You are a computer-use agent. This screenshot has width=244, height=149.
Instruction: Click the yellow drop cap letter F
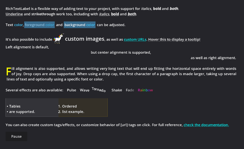8,71
